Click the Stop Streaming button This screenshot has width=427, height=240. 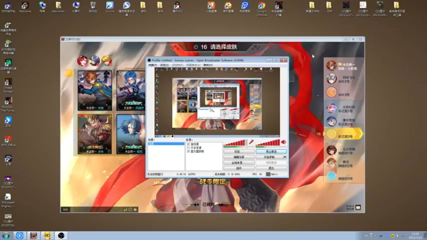coord(271,151)
